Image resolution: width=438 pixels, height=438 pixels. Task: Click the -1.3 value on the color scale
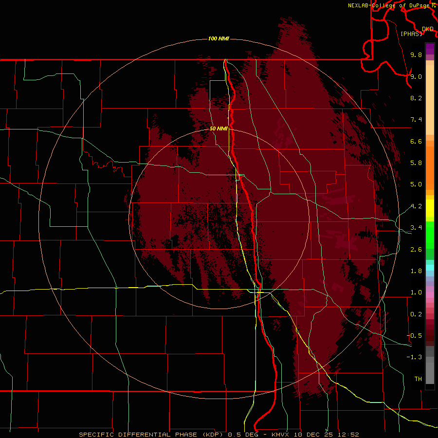pyautogui.click(x=414, y=357)
